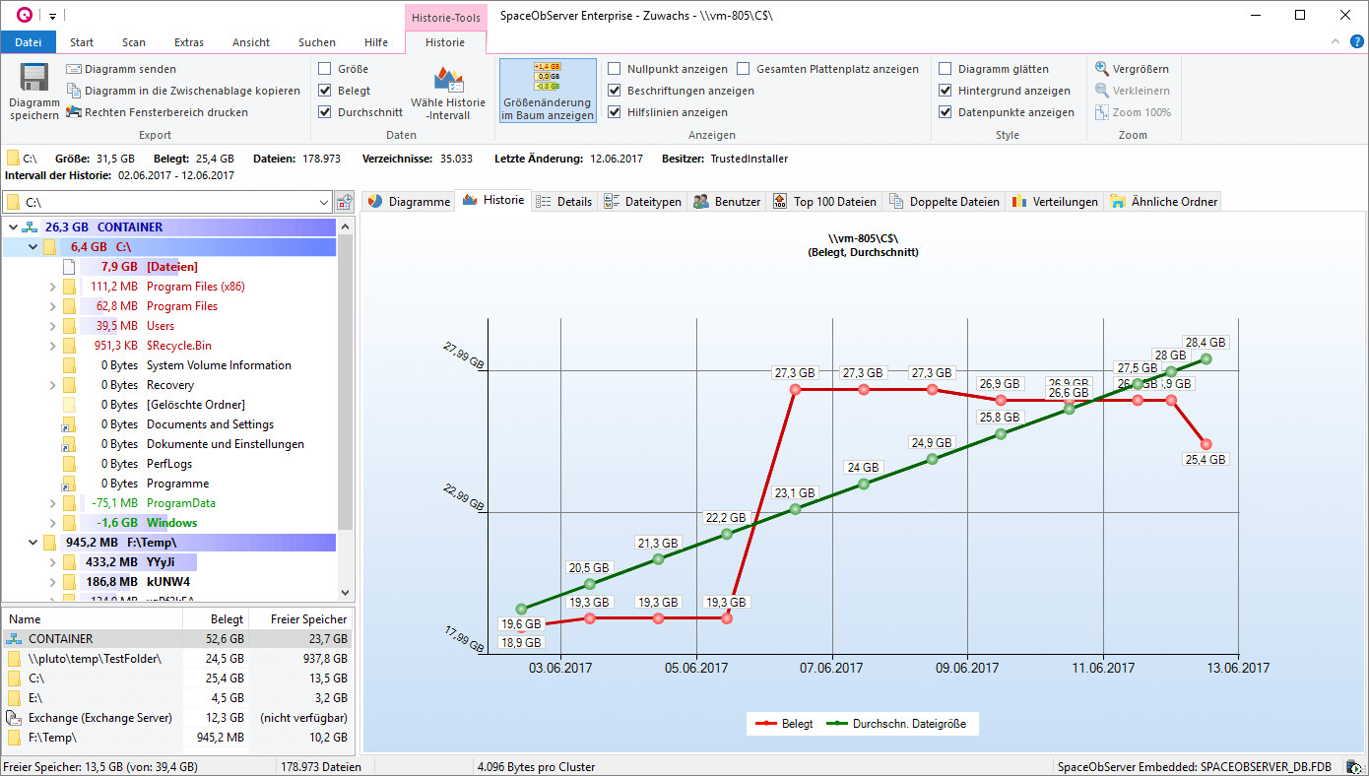Toggle Datenpunkte anzeigen checkbox
Image resolution: width=1369 pixels, height=776 pixels.
(x=945, y=112)
